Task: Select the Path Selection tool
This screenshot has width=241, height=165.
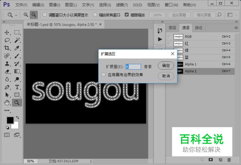Action: pyautogui.click(x=7, y=95)
